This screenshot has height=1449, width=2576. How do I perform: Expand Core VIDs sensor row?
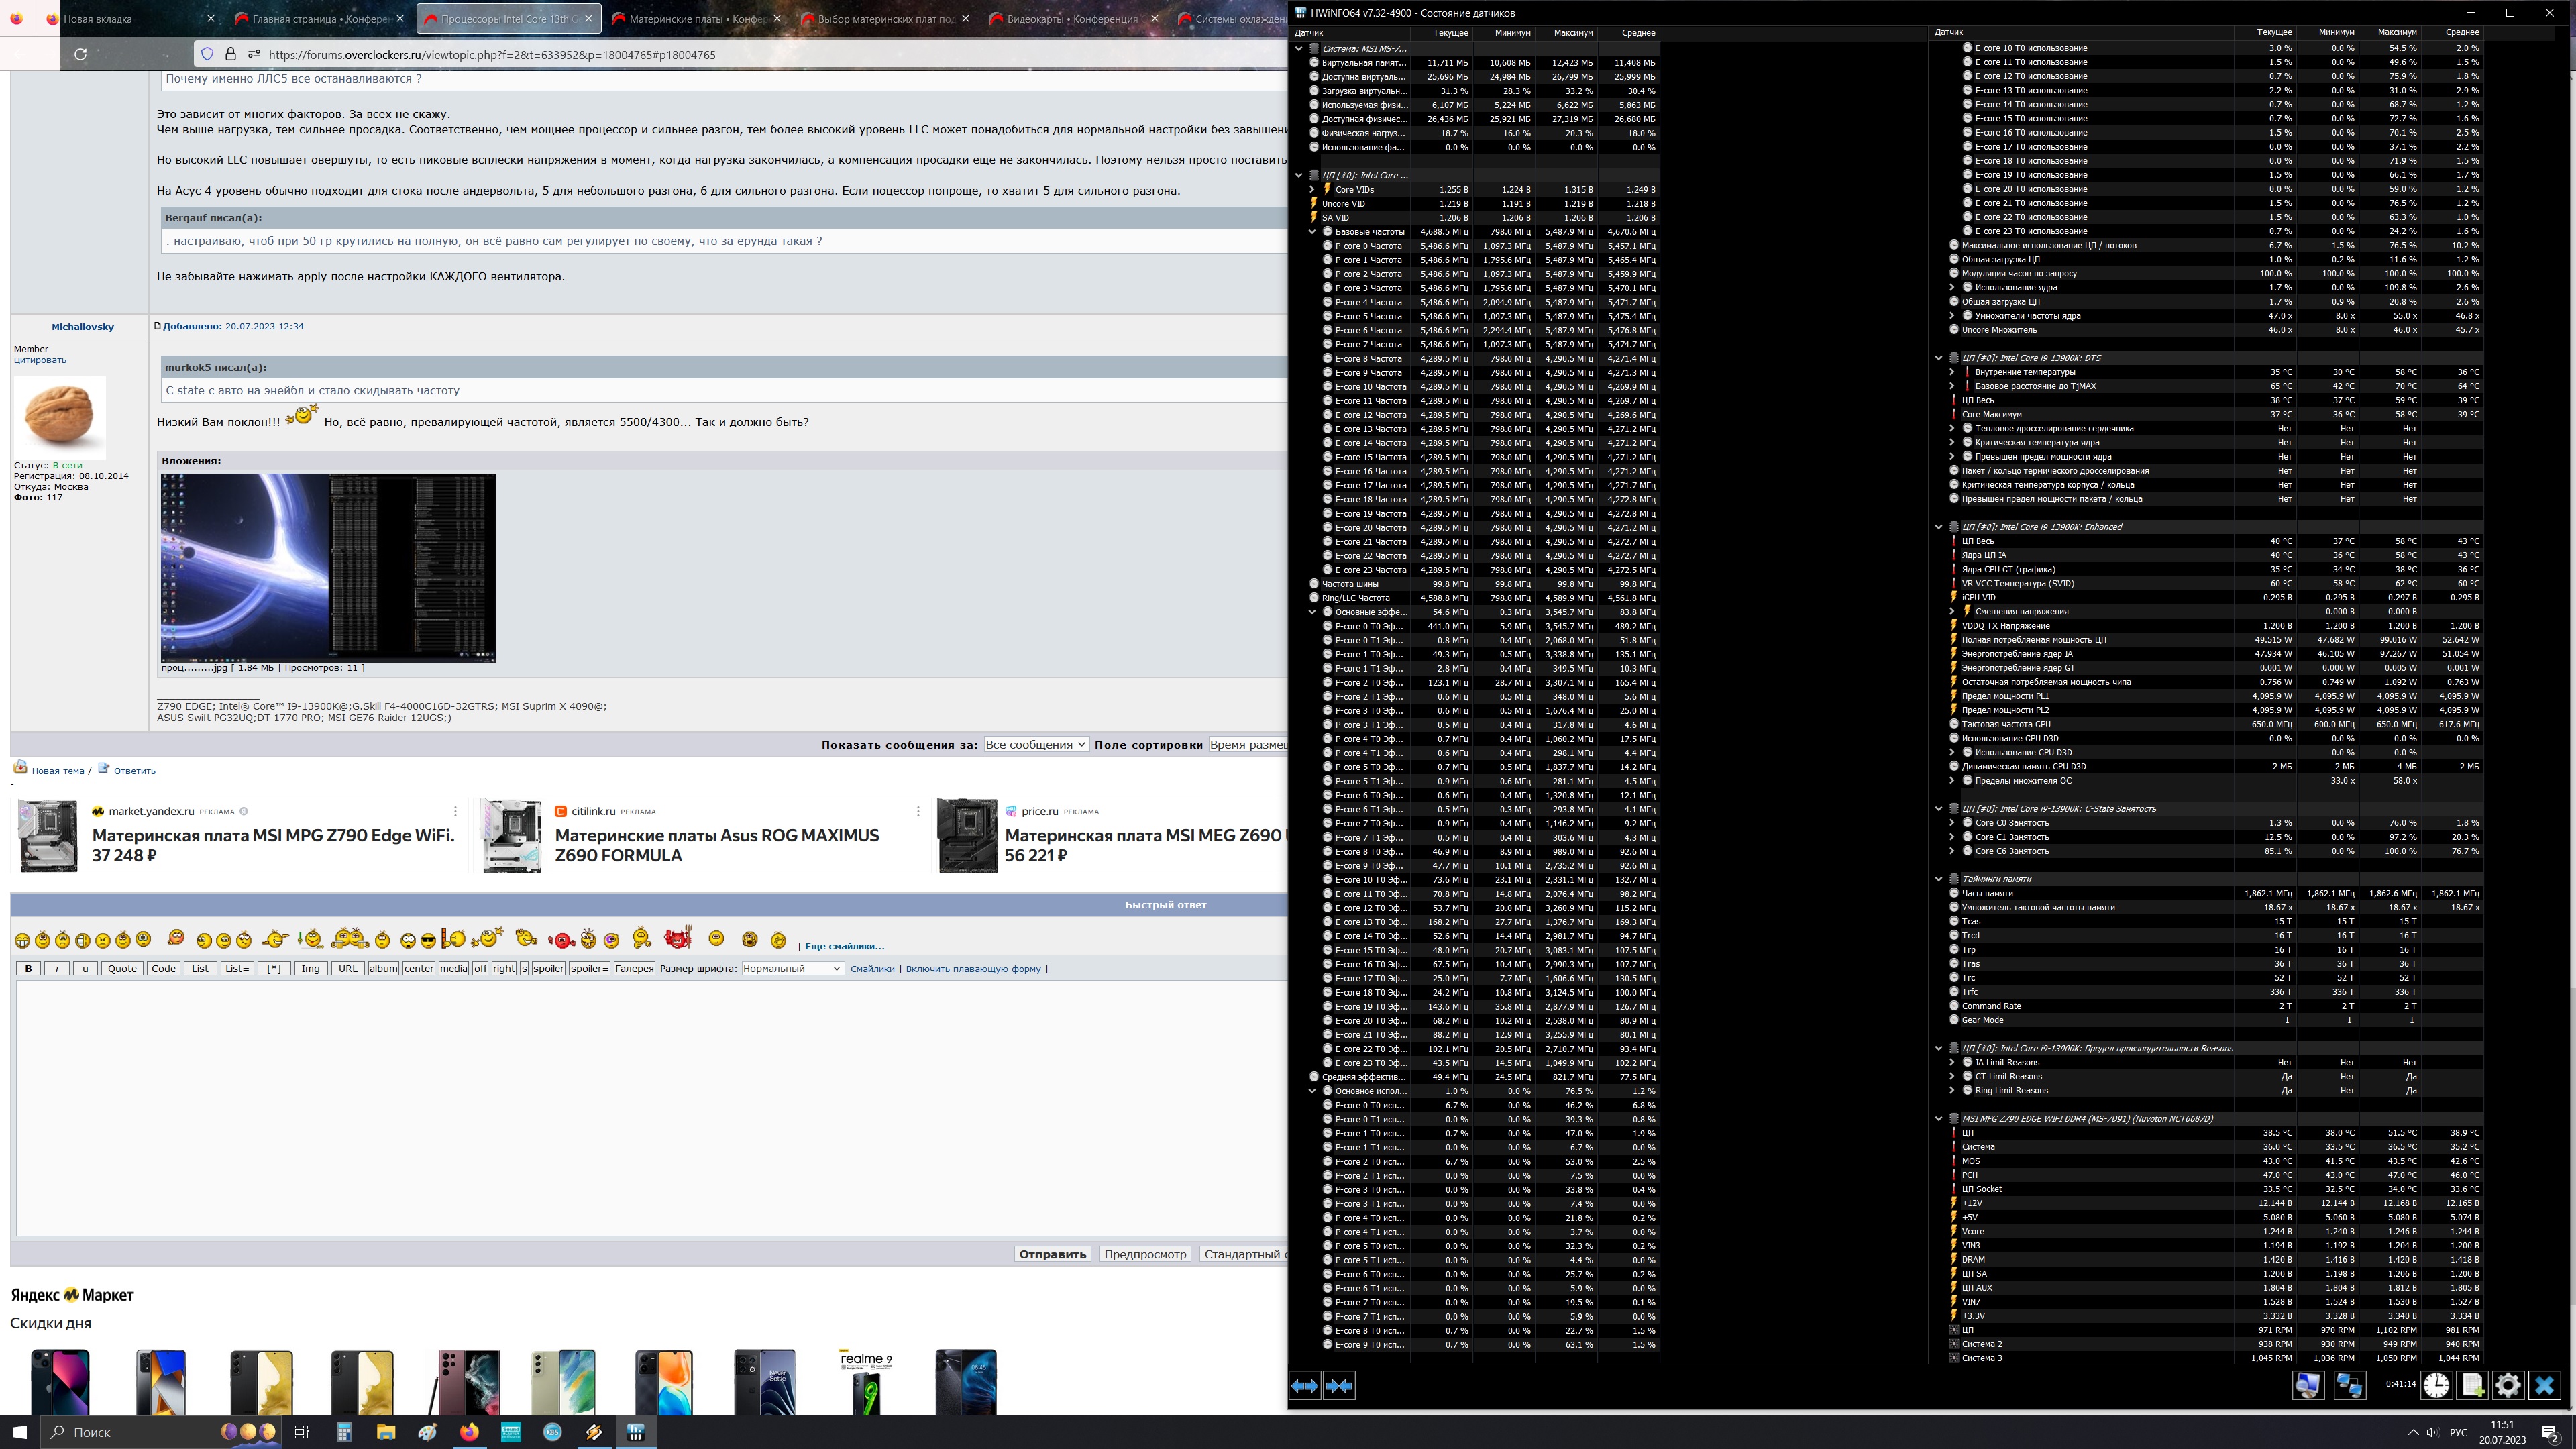point(1312,189)
